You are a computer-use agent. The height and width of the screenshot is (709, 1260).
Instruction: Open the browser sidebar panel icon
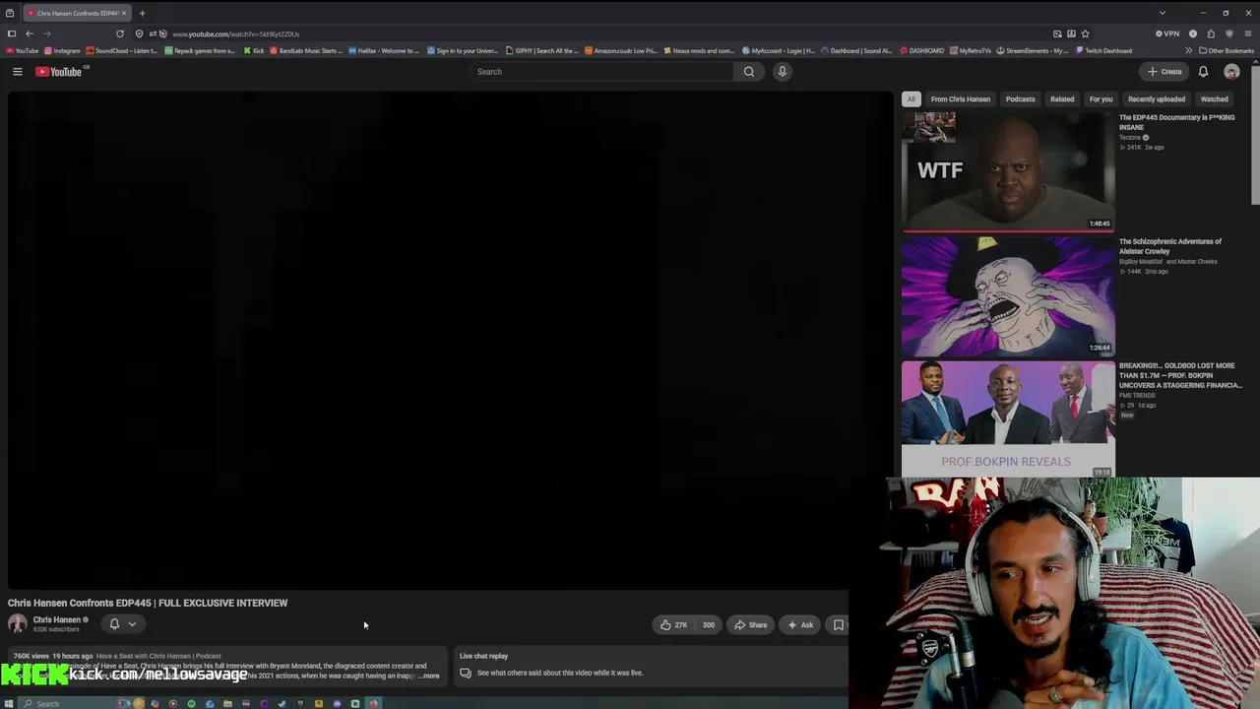coord(12,33)
